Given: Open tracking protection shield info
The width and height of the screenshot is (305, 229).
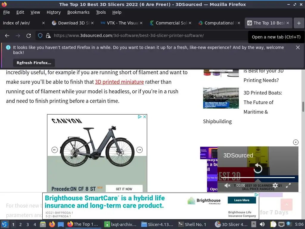Looking at the screenshot, I should pyautogui.click(x=40, y=36).
